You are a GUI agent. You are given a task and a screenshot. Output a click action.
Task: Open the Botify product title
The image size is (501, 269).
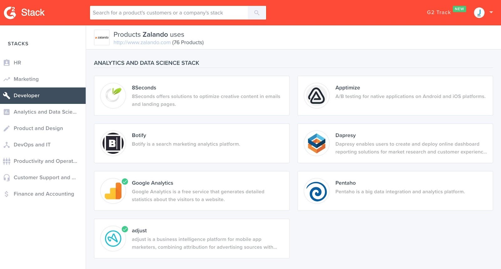(139, 135)
